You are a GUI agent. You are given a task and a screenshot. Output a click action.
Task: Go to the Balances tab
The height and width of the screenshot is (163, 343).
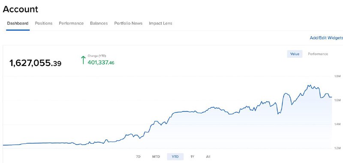coord(99,24)
